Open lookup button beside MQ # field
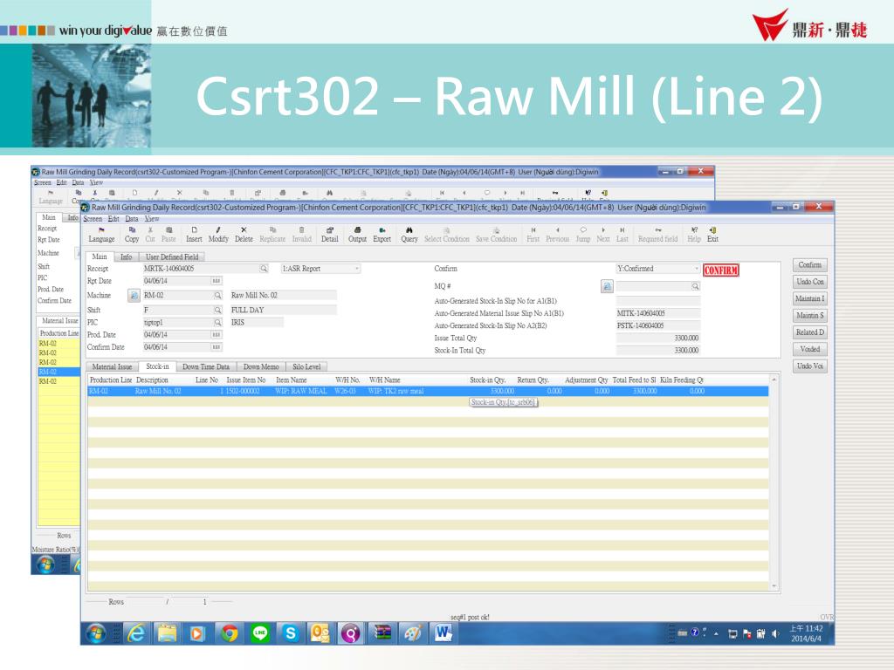Screen dimensions: 894x670 [x=607, y=286]
